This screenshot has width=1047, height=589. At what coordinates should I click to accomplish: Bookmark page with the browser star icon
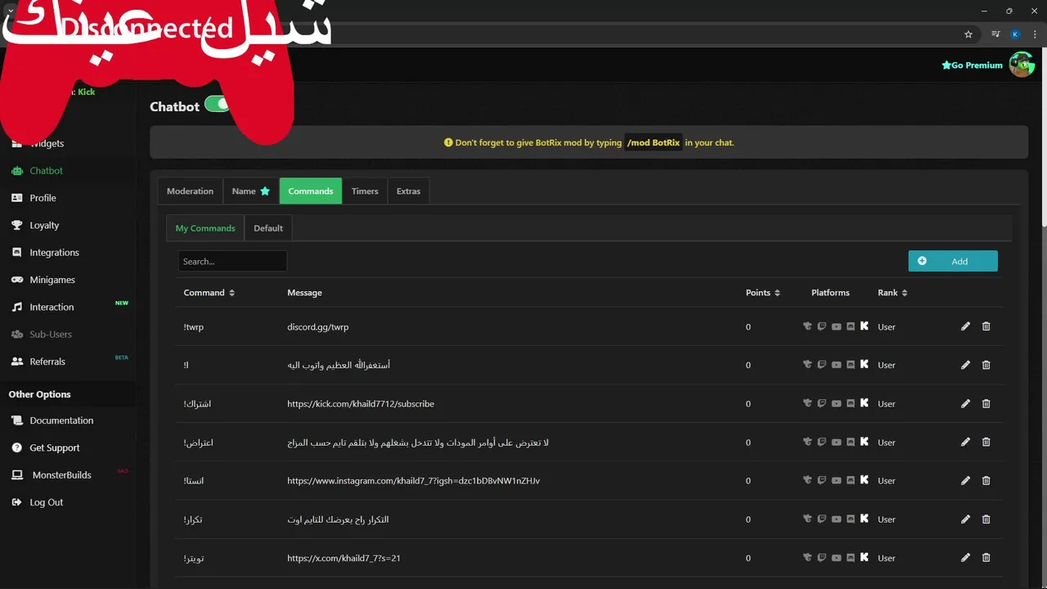click(x=968, y=34)
